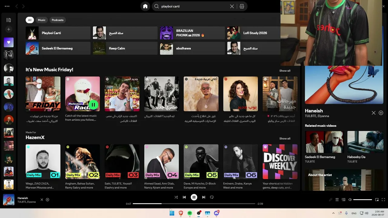This screenshot has width=388, height=218.
Task: Go to Spotify Home
Action: (x=145, y=6)
